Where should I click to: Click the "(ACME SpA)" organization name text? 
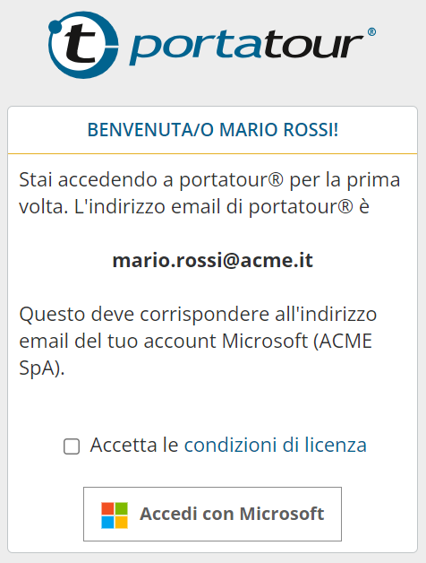click(196, 354)
